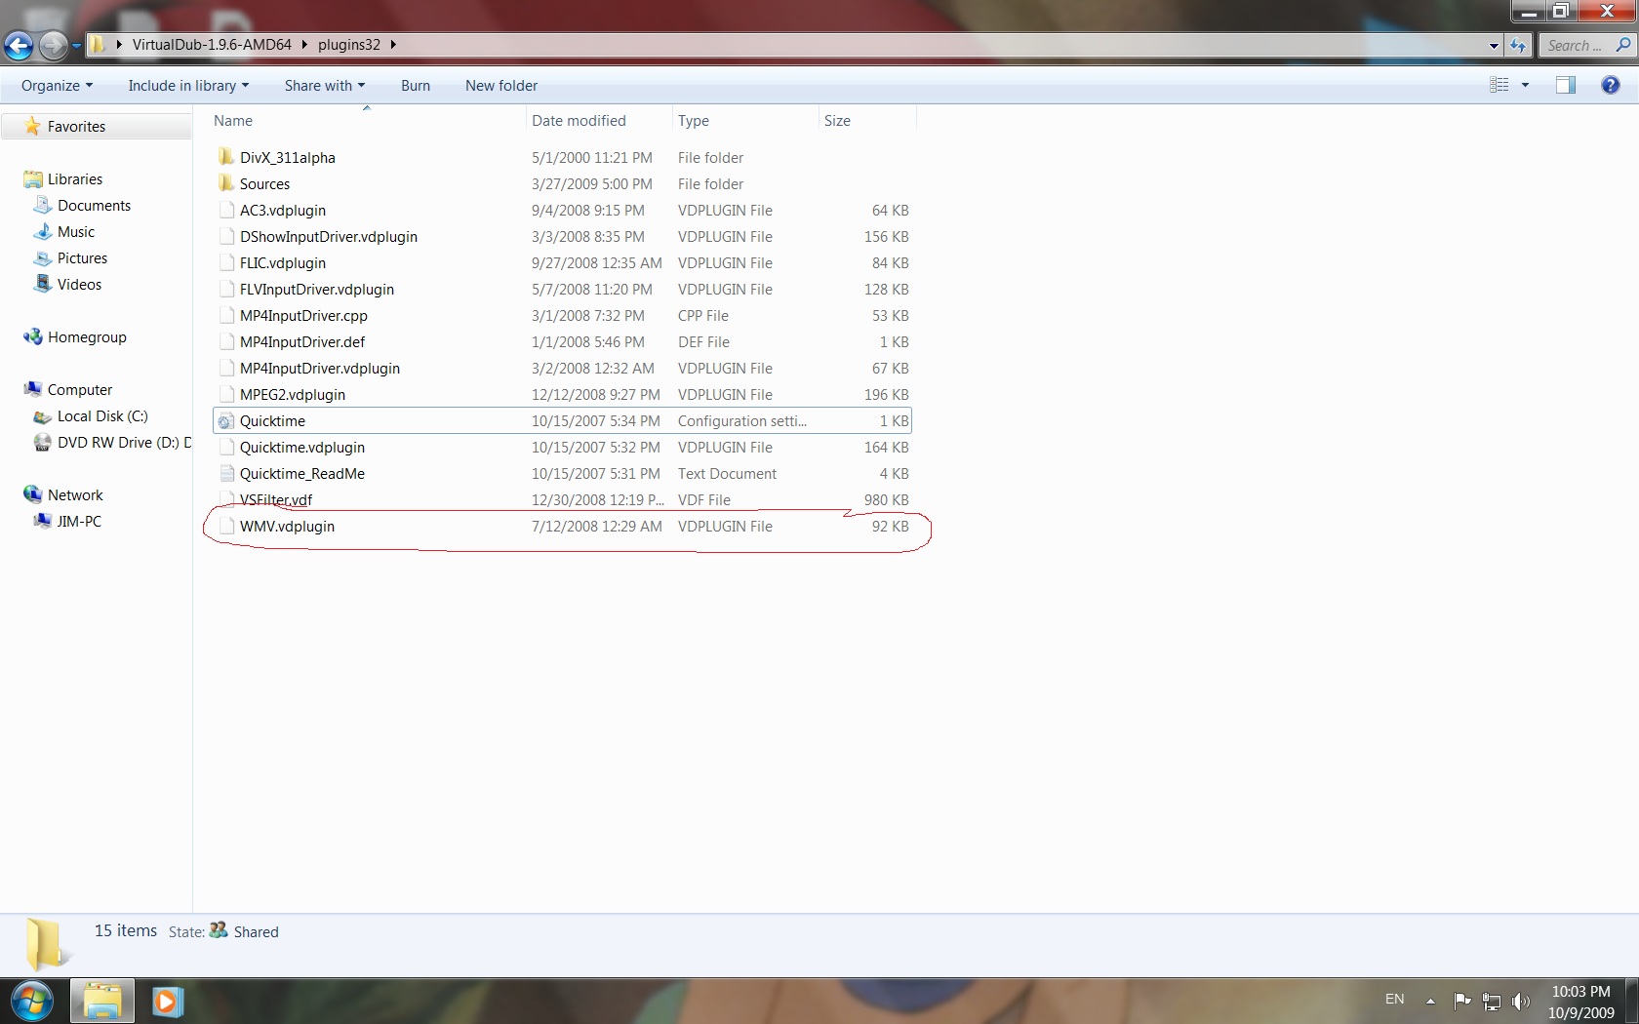The image size is (1639, 1024).
Task: Sort by Size column header
Action: pos(867,121)
